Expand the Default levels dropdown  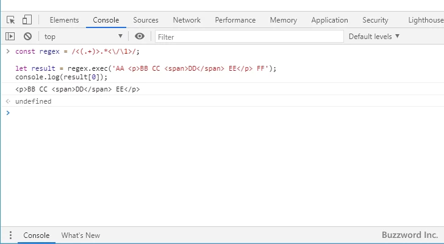pyautogui.click(x=374, y=37)
